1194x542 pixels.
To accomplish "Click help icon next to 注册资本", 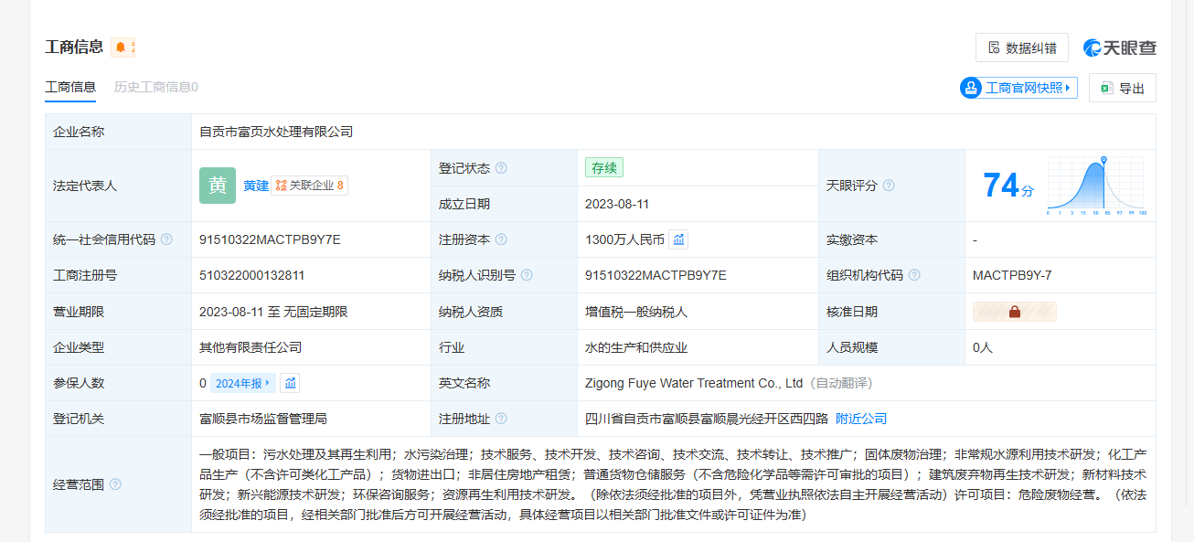I will [x=501, y=239].
